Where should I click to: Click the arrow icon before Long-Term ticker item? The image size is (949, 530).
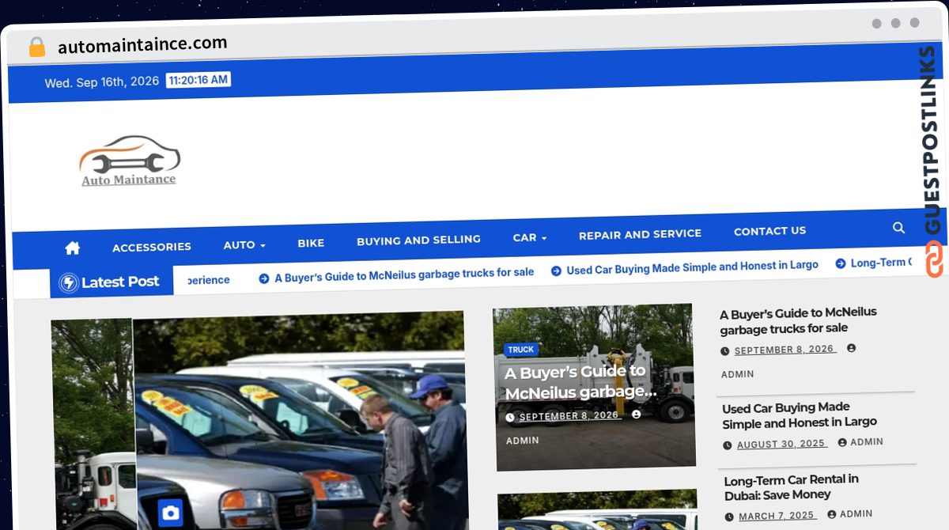[x=841, y=263]
